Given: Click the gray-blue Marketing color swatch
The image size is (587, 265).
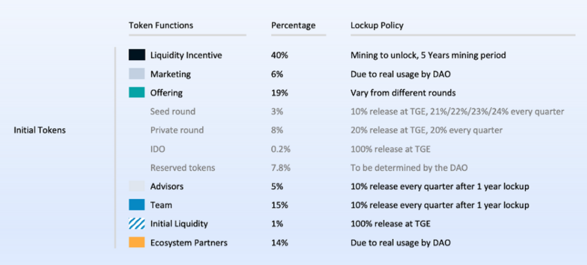Looking at the screenshot, I should 136,74.
